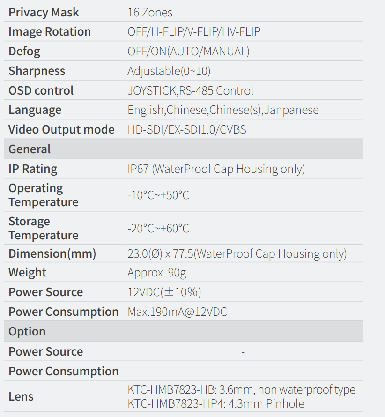
Task: Click the Max.190mA@12VDC consumption value
Action: pyautogui.click(x=177, y=312)
